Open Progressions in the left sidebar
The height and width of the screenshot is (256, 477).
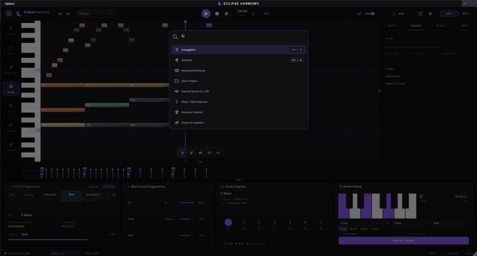[x=11, y=69]
